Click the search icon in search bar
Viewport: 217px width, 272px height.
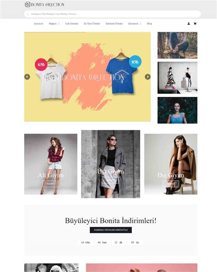[28, 14]
